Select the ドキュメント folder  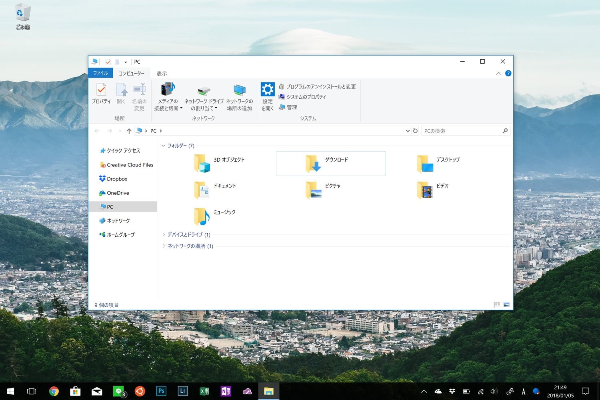(215, 190)
